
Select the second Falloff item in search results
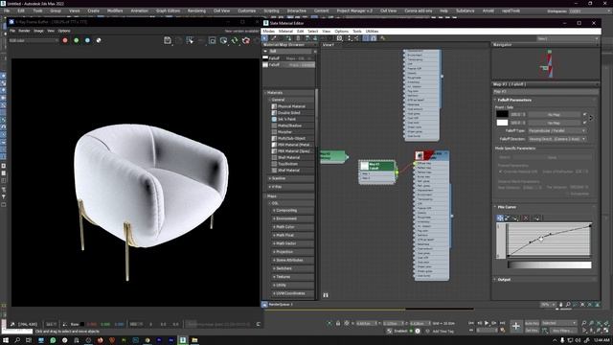(x=289, y=64)
